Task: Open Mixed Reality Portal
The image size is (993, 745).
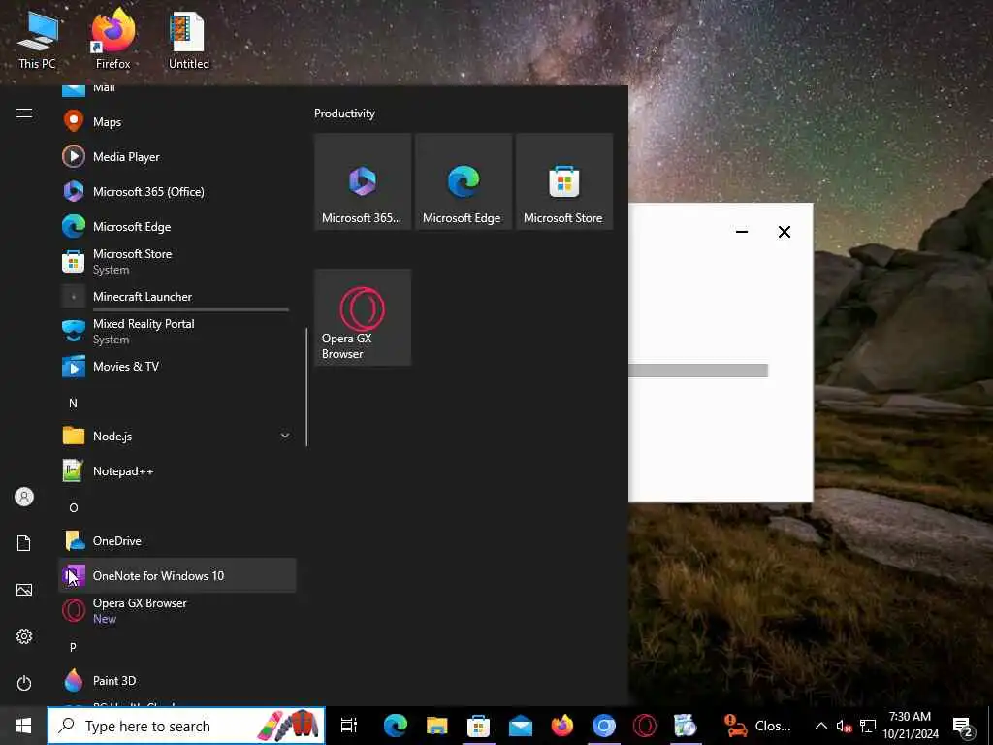Action: coord(176,331)
